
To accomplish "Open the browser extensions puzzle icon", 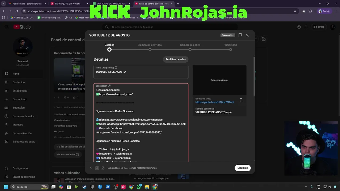I will [x=310, y=11].
